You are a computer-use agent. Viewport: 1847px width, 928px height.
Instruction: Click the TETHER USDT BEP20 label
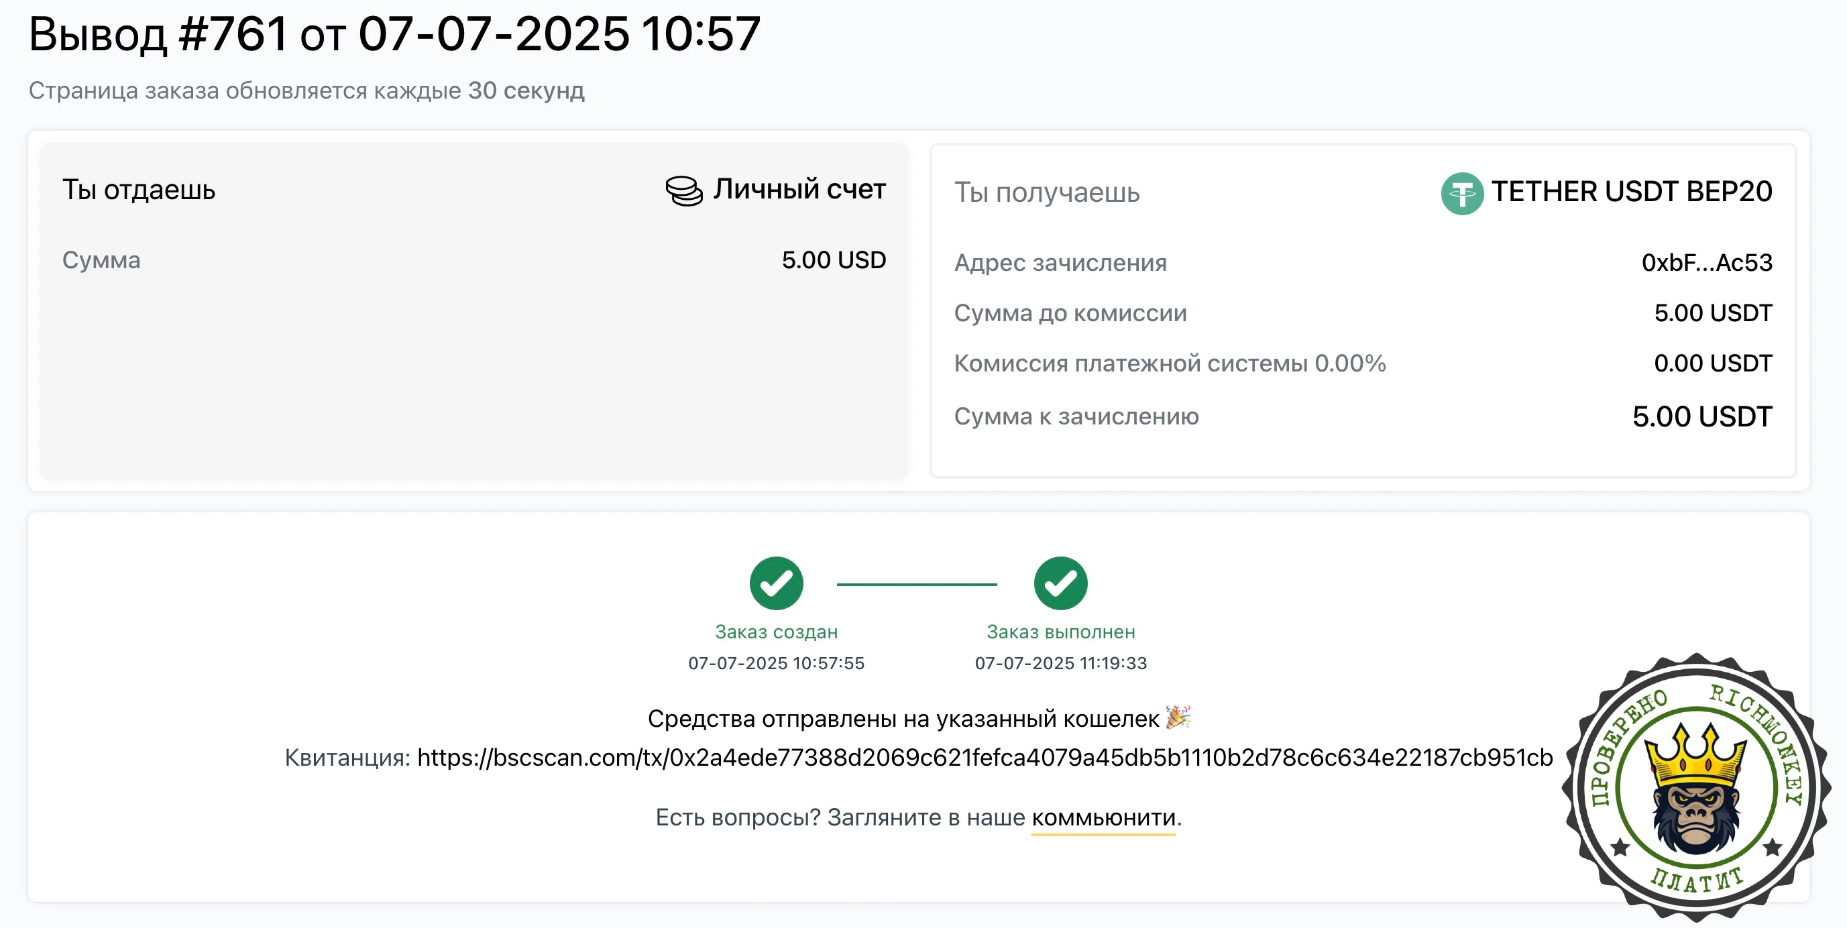click(x=1631, y=192)
